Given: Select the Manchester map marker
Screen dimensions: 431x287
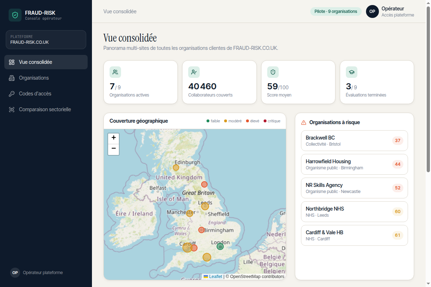Looking at the screenshot, I should [189, 213].
